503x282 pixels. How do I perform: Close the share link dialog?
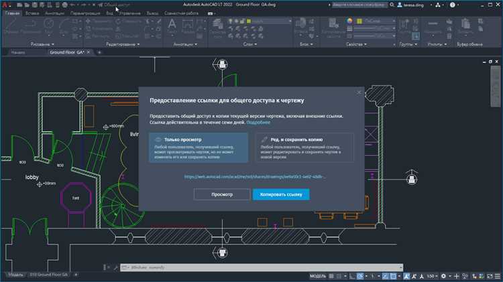(359, 92)
